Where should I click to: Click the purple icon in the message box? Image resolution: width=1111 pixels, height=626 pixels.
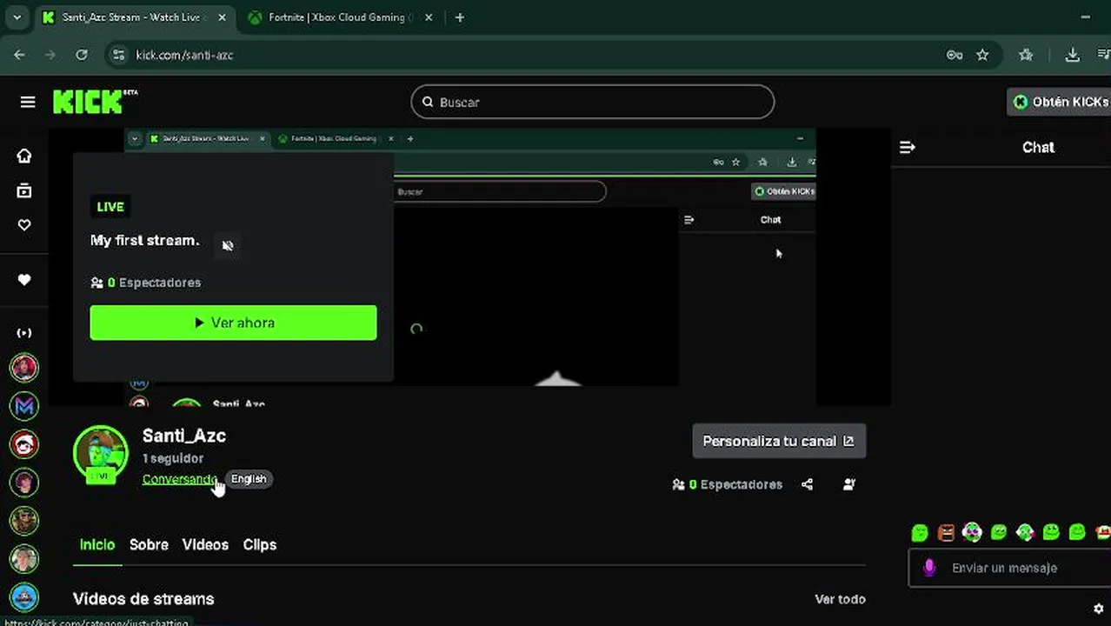[x=929, y=568]
